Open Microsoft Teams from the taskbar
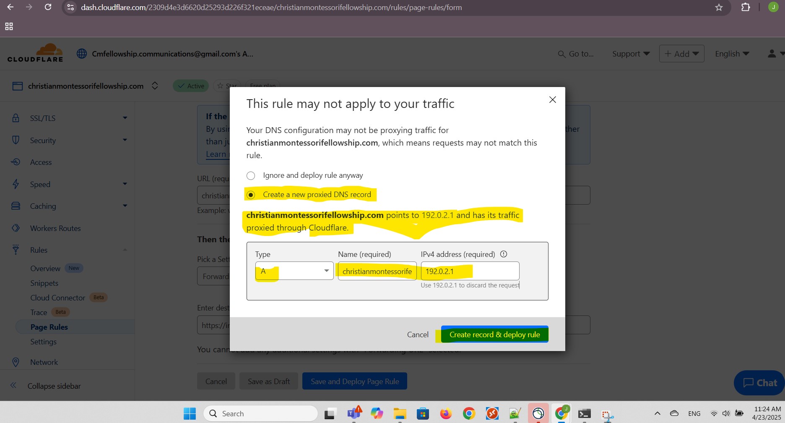785x423 pixels. pyautogui.click(x=354, y=413)
